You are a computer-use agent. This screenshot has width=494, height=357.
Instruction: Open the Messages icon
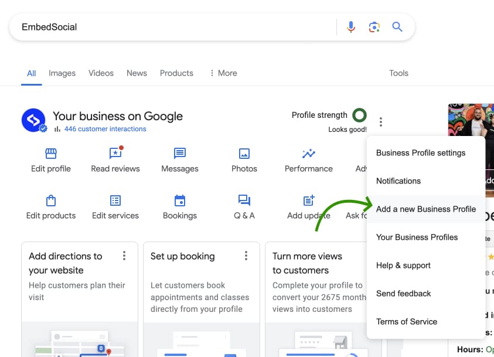pos(180,154)
